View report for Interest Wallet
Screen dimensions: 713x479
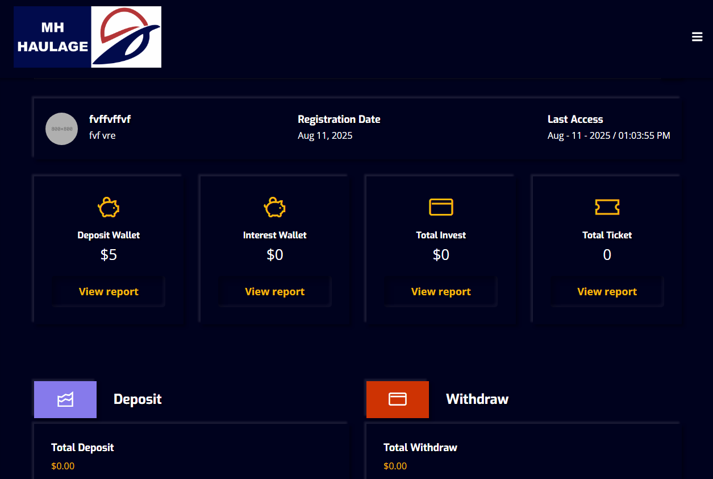coord(275,292)
